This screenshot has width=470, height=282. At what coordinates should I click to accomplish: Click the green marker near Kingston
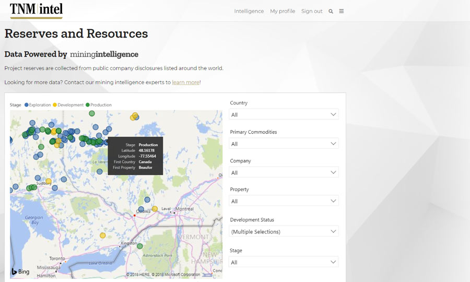[x=140, y=245]
